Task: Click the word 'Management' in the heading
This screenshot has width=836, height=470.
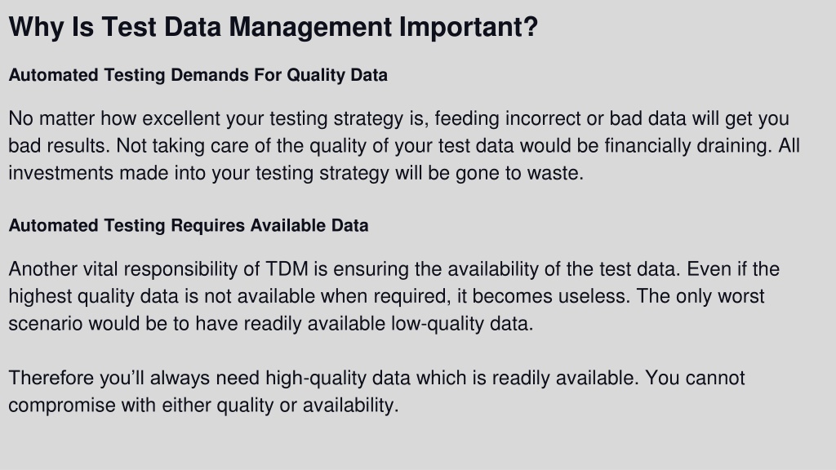Action: coord(310,27)
